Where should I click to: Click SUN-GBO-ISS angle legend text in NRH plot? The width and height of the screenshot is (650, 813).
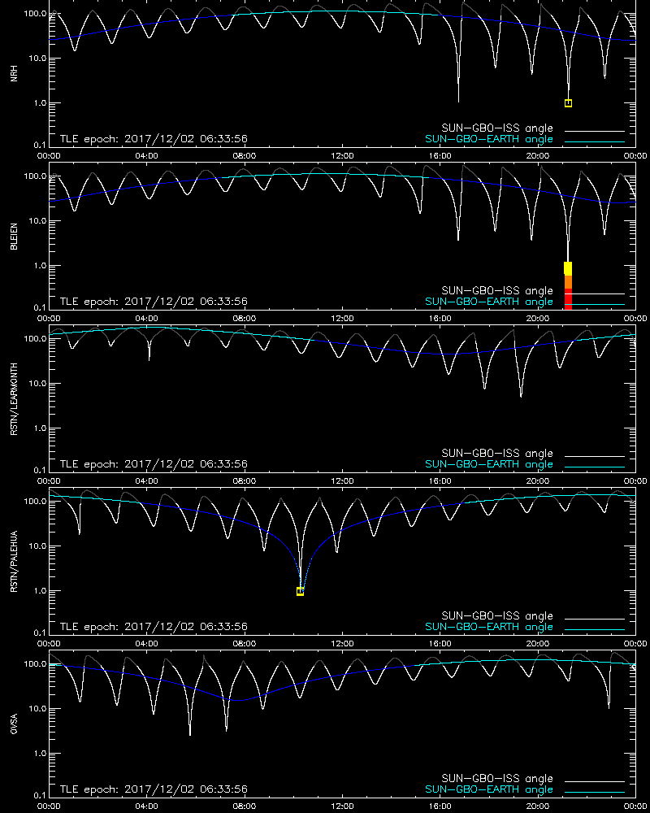point(497,128)
